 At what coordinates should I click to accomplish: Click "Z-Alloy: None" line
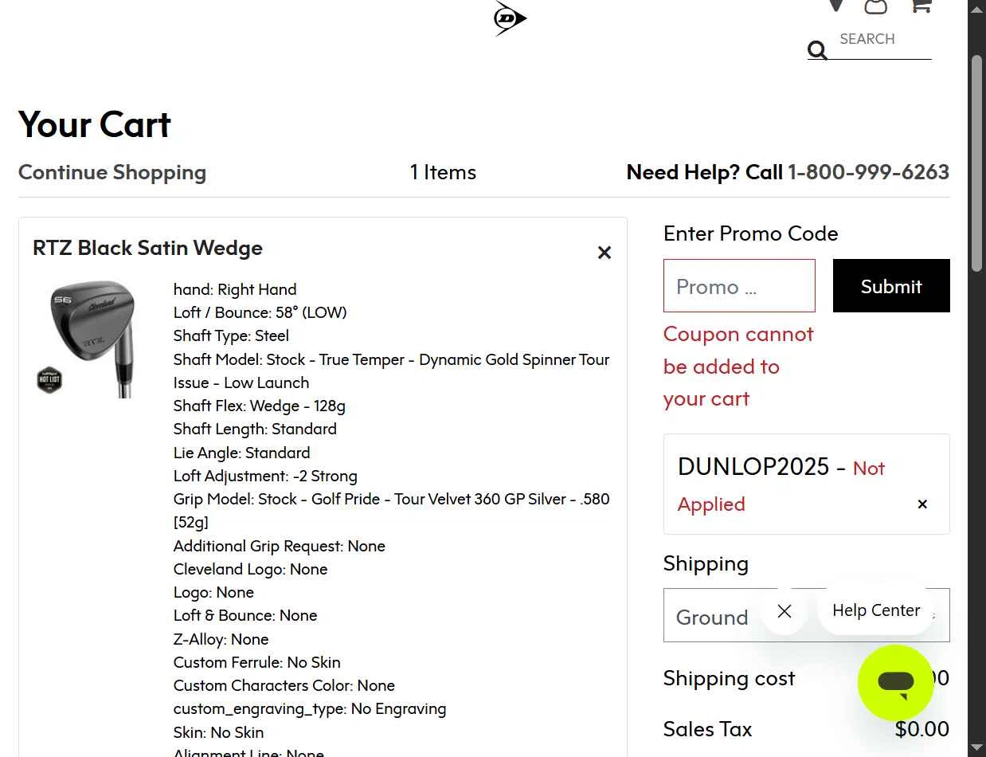pos(221,639)
